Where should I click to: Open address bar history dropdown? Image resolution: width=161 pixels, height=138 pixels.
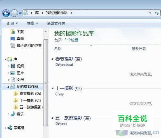150,13
